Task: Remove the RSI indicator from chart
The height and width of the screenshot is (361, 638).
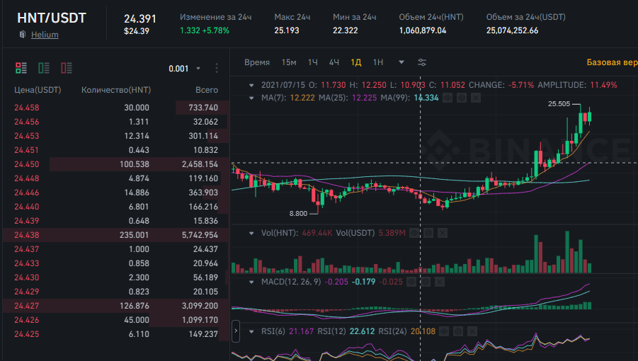Action: point(472,331)
